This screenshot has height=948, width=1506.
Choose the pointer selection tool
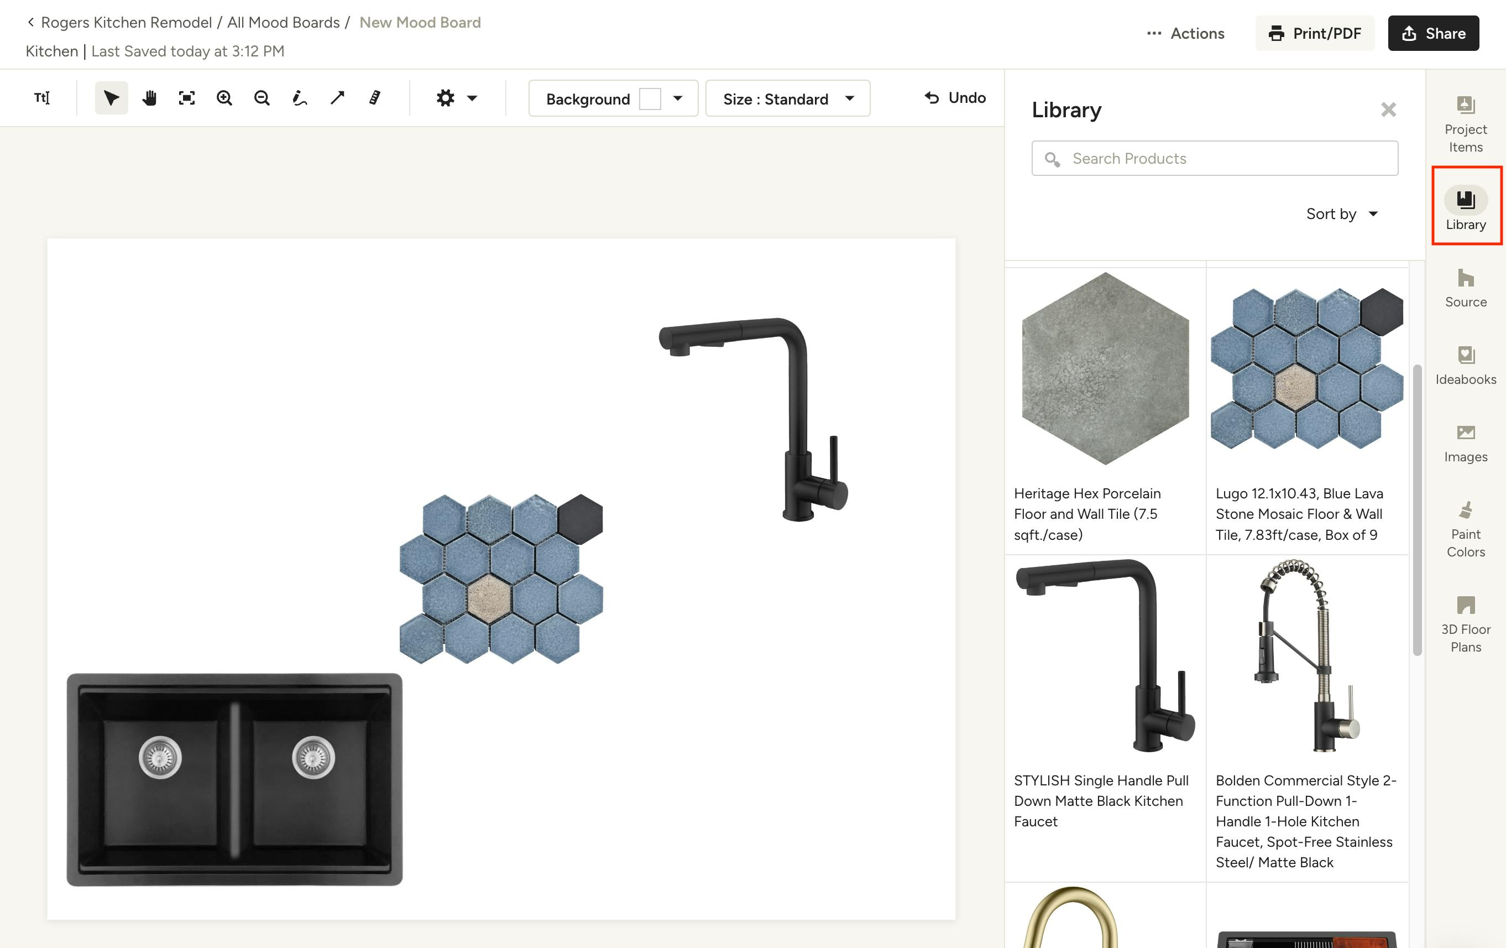(111, 97)
